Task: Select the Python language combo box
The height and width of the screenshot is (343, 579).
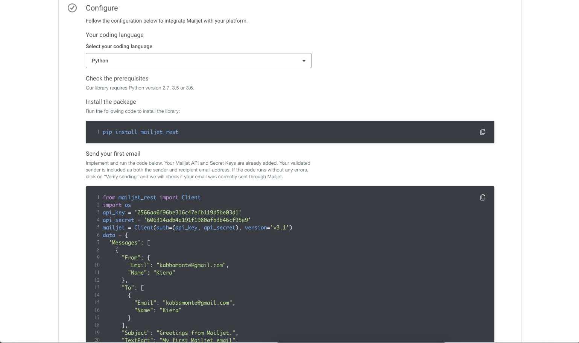Action: pyautogui.click(x=199, y=61)
